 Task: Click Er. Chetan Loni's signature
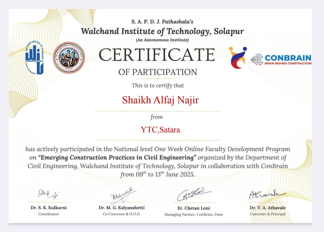[194, 195]
